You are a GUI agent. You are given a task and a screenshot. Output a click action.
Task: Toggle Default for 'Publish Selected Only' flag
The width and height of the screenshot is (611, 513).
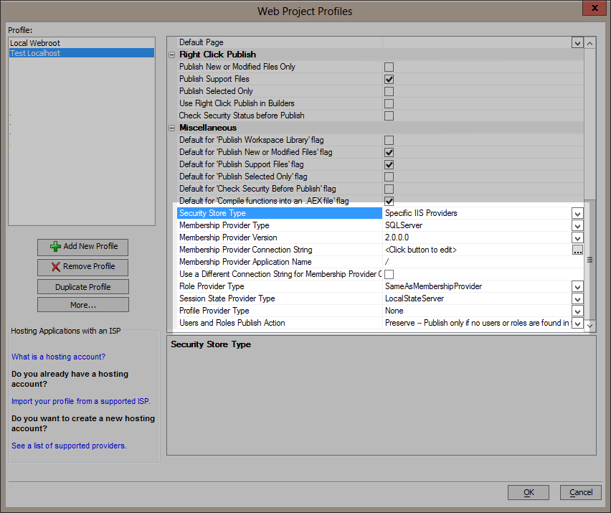(389, 177)
